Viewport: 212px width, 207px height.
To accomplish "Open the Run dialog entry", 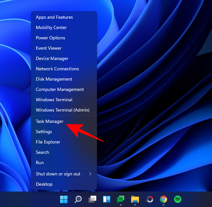I will (40, 163).
